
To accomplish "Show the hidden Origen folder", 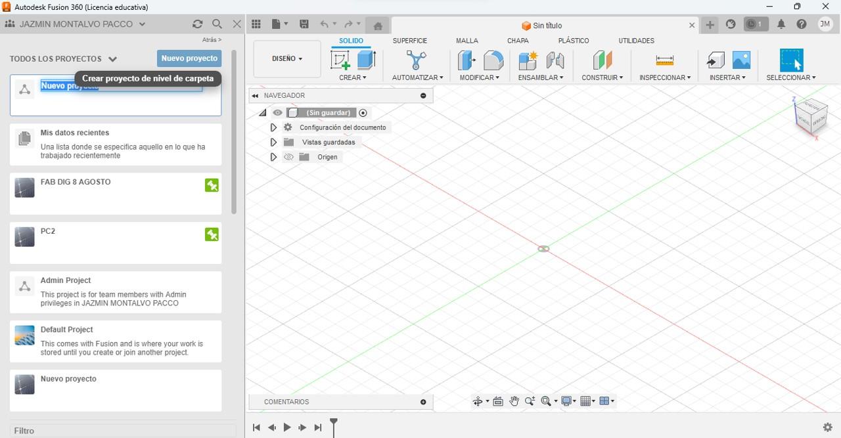I will [288, 157].
